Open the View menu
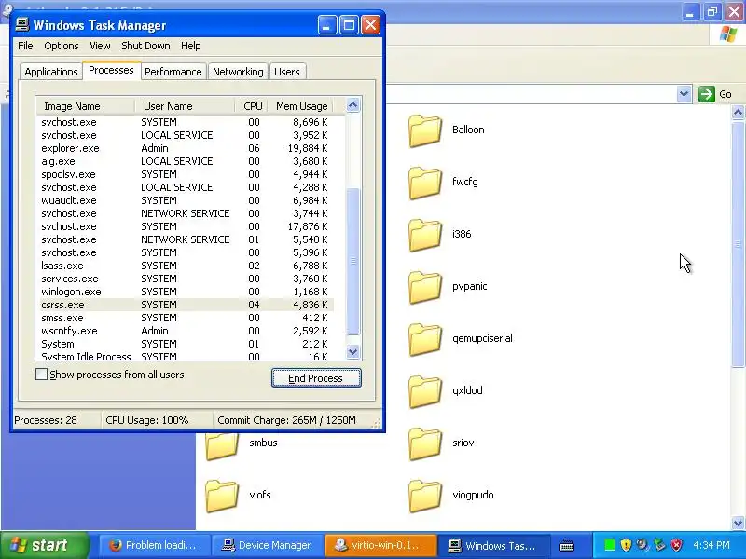 [100, 46]
